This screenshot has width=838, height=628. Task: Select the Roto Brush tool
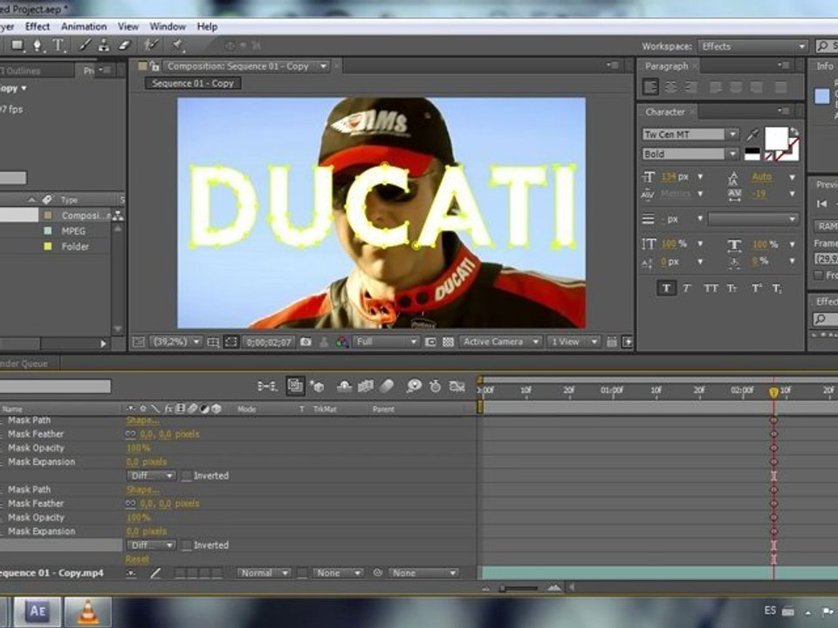[x=152, y=45]
